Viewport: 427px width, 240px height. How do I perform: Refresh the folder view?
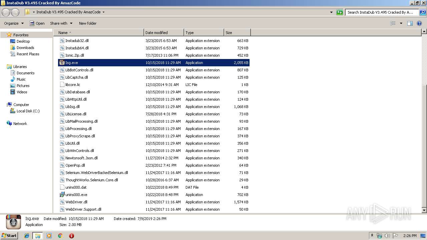point(340,12)
